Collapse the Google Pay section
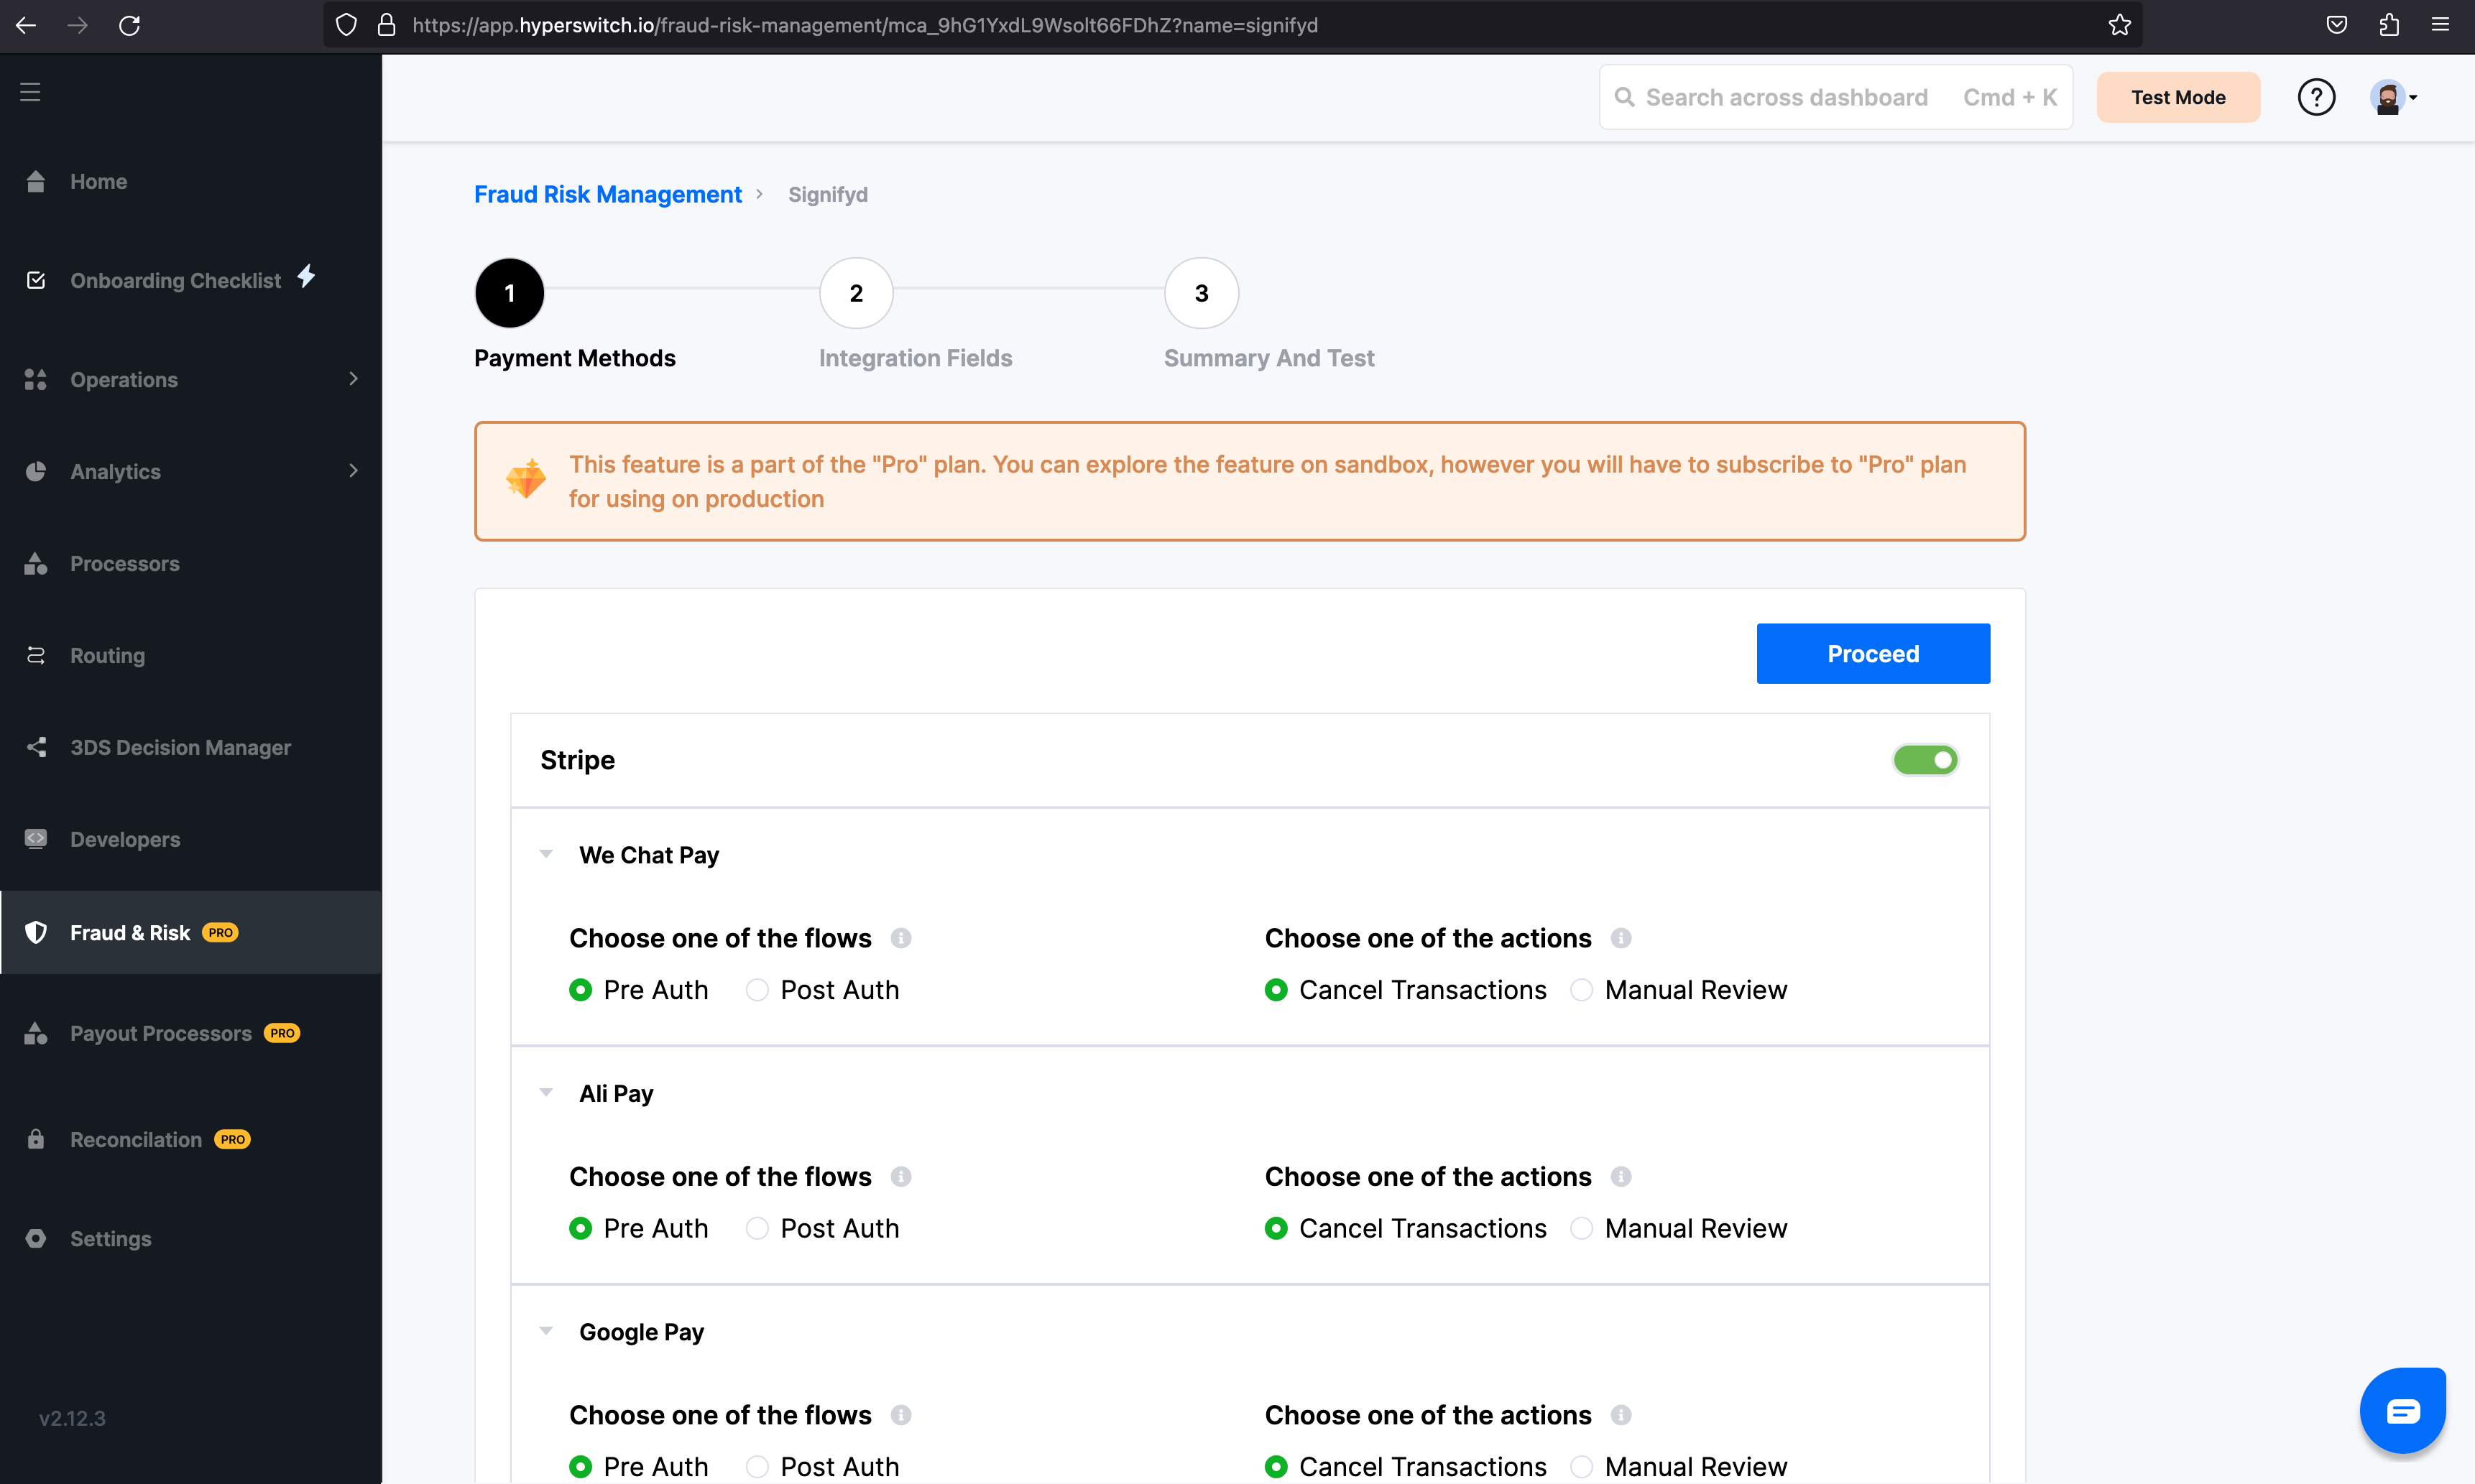 [x=546, y=1331]
